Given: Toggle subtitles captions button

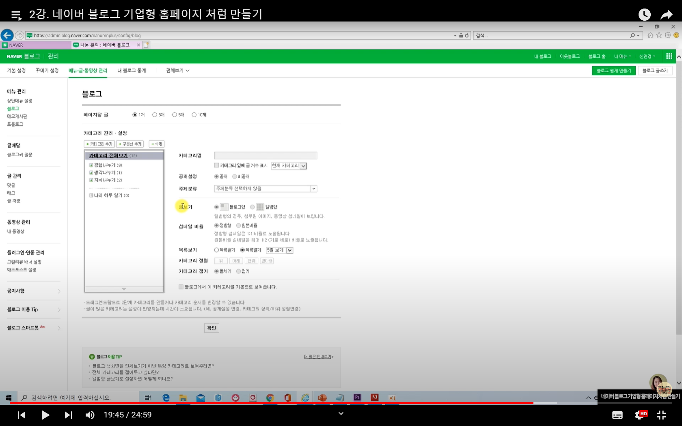Looking at the screenshot, I should tap(617, 415).
